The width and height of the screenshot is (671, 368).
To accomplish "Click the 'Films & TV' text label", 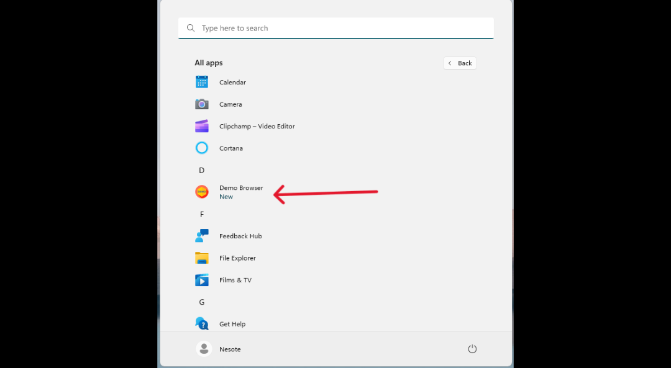I will [x=235, y=280].
